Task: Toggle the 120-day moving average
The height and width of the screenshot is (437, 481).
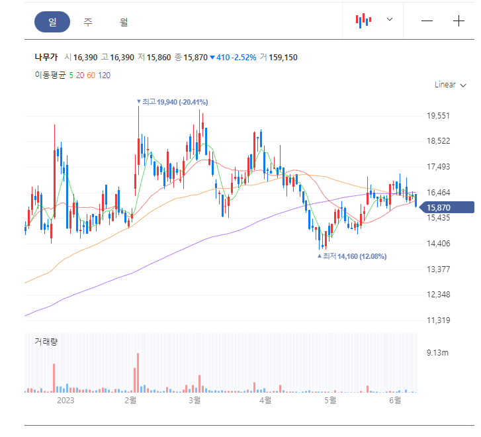Action: point(105,75)
